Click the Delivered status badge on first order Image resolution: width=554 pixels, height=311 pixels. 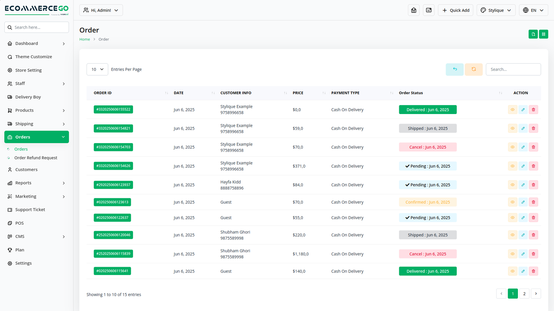click(428, 110)
